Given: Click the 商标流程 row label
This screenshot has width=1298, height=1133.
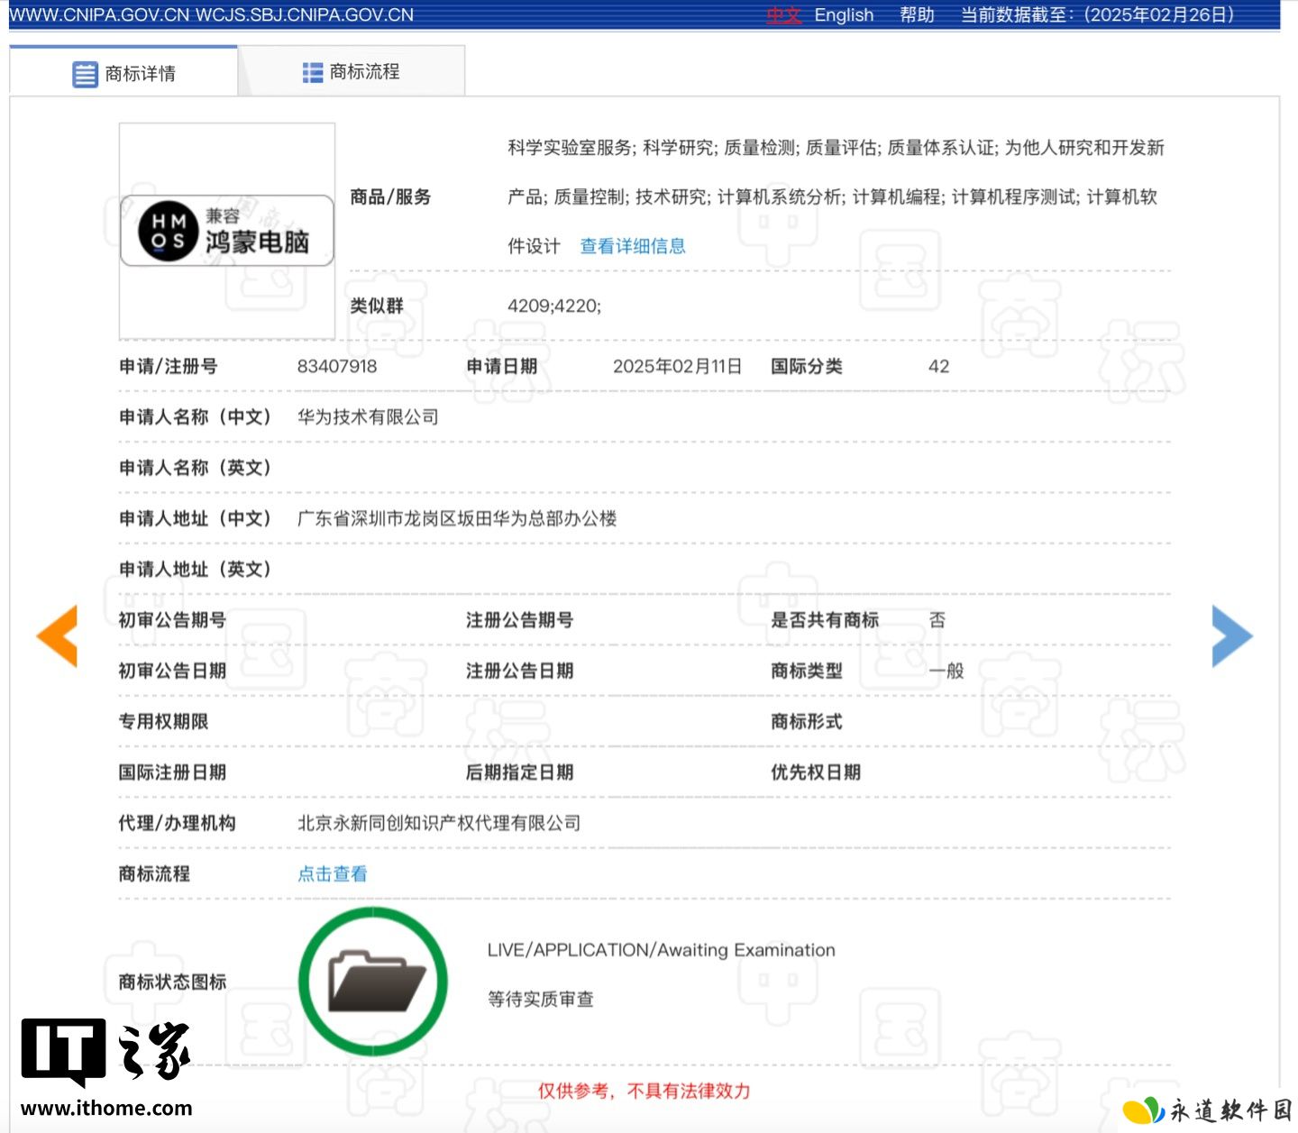Looking at the screenshot, I should coord(155,873).
